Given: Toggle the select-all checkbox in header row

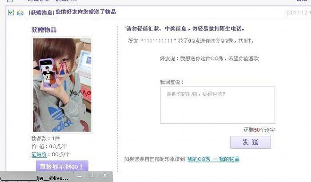Looking at the screenshot, I should pos(10,0).
